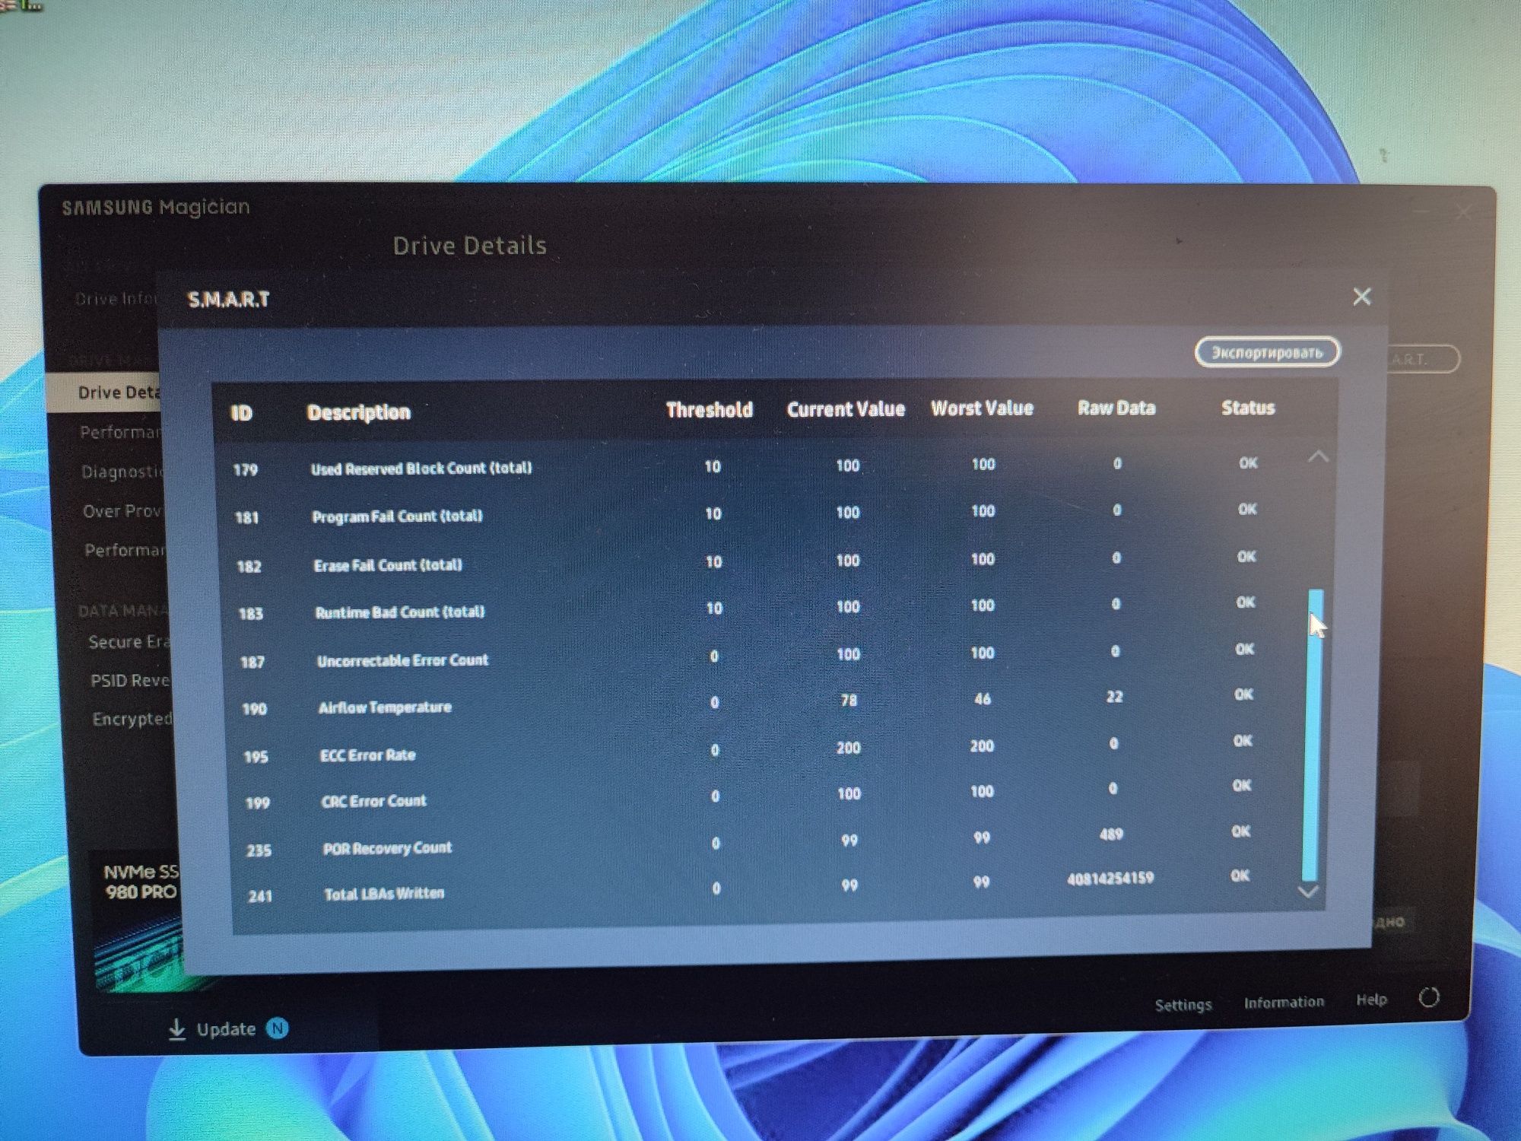Screen dimensions: 1521x1141
Task: Click the refresh icon at bottom right
Action: tap(1429, 997)
